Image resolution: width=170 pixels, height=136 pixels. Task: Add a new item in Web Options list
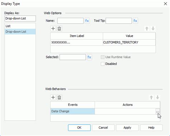pos(53,29)
